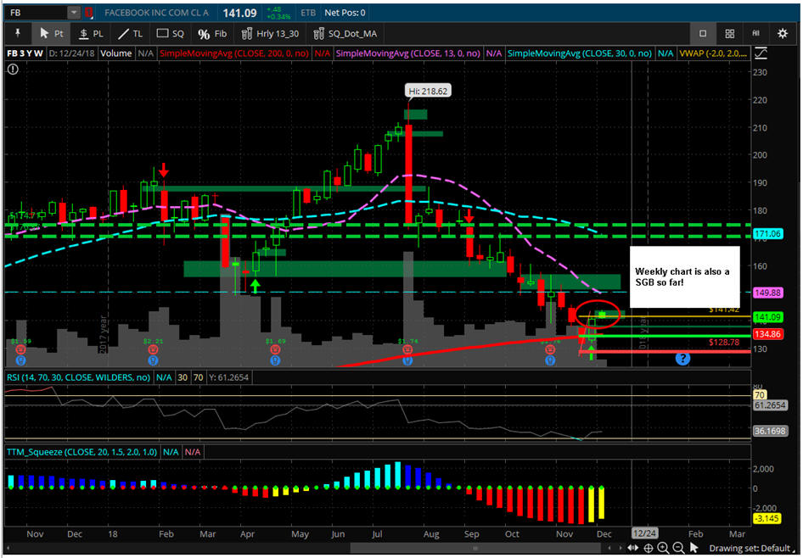This screenshot has width=803, height=558.
Task: Apply the SQ_Dot_MA study set
Action: [x=345, y=34]
